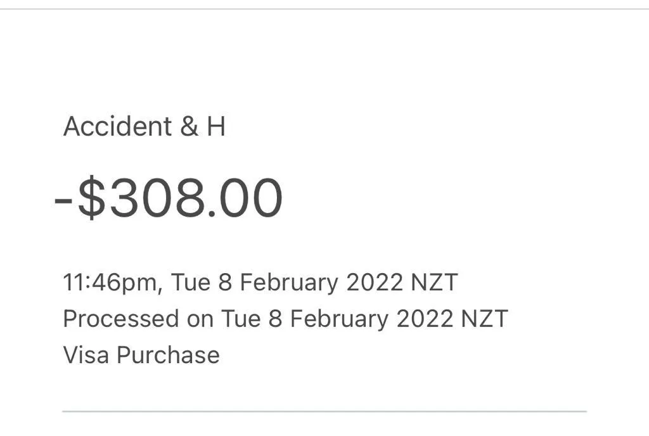The width and height of the screenshot is (649, 436).
Task: Click 'February' in the Processed on line
Action: pyautogui.click(x=338, y=319)
